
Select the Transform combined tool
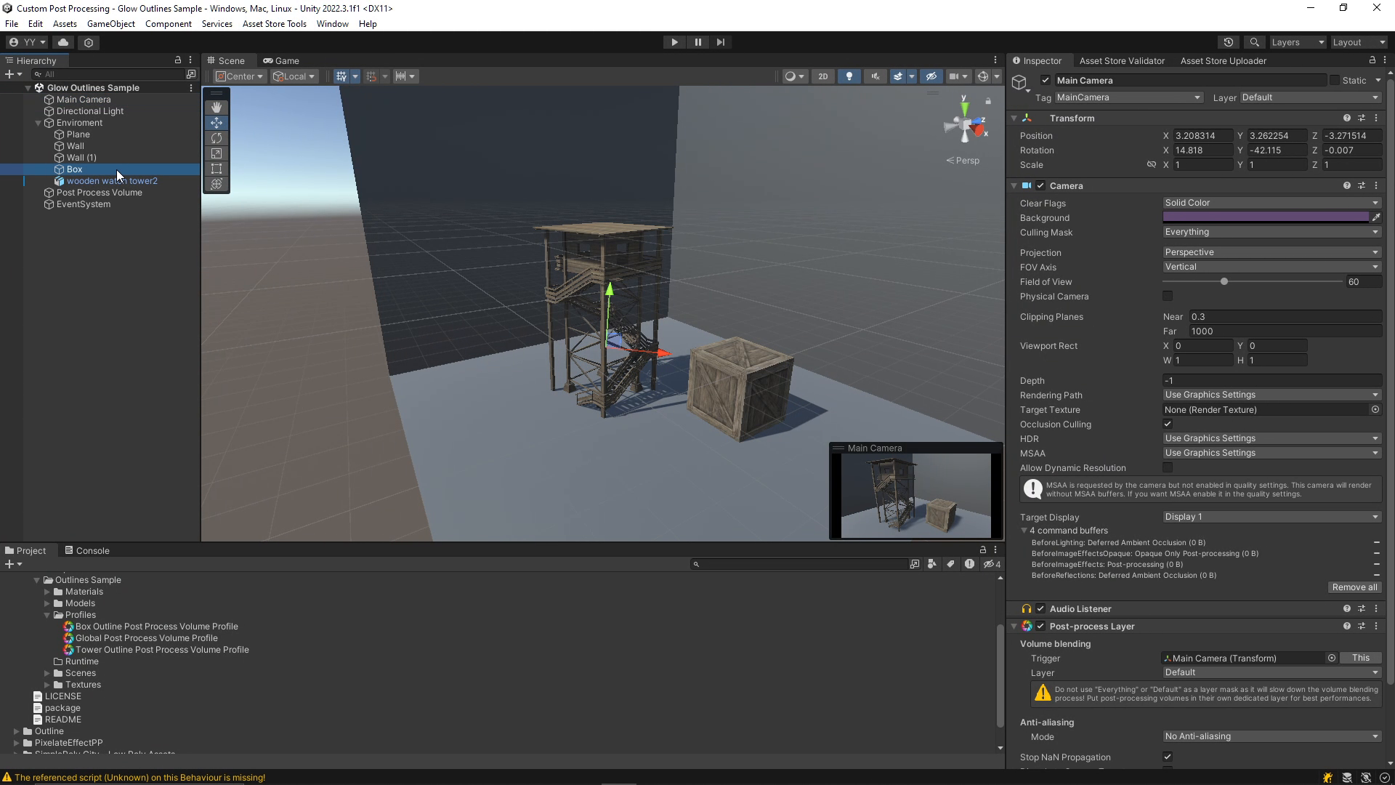pos(217,184)
